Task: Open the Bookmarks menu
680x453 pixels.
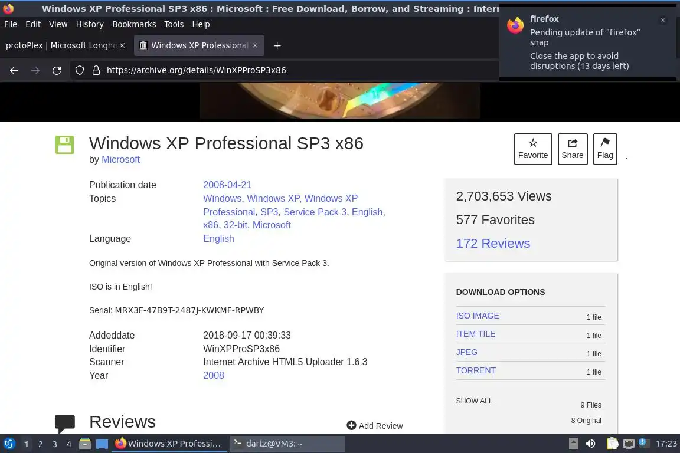Action: 134,24
